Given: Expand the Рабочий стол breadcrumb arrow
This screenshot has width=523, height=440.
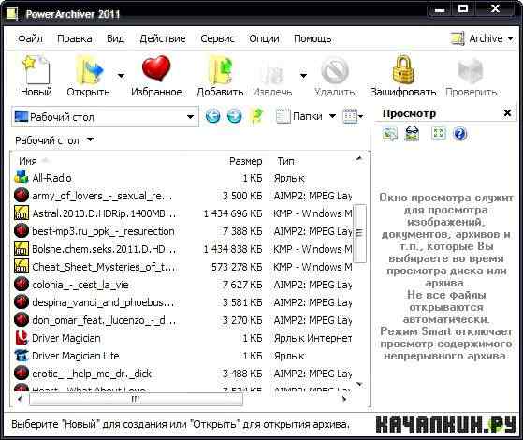Looking at the screenshot, I should click(x=90, y=139).
